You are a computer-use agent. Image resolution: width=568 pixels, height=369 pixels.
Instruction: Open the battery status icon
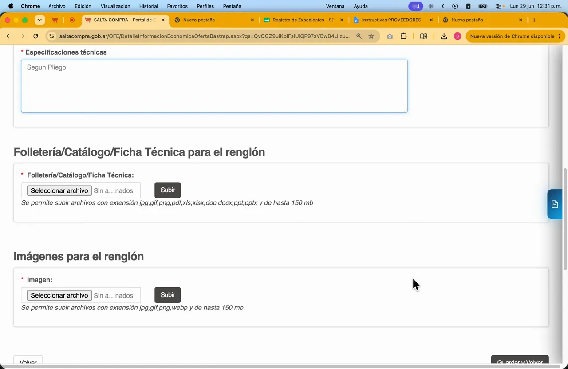click(x=484, y=6)
